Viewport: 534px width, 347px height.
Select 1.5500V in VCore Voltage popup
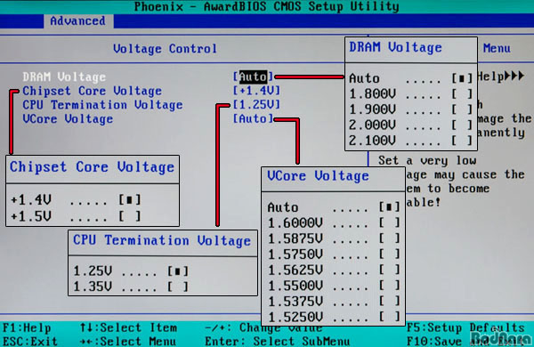pos(334,286)
